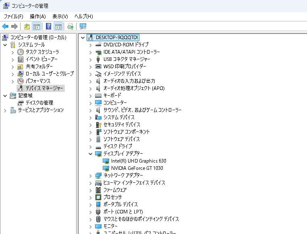Select オーディオ処理オブジェクト (APO) category
Viewport: 307px width, 234px height.
tap(134, 88)
